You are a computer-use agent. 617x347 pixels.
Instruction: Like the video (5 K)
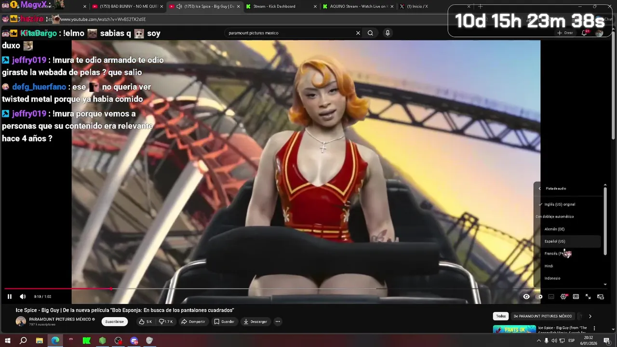tap(145, 321)
